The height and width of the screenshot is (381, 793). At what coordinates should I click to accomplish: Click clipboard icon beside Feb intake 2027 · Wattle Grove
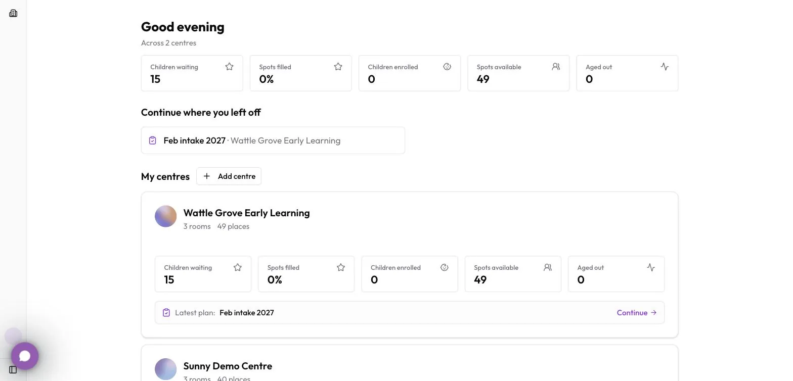153,140
